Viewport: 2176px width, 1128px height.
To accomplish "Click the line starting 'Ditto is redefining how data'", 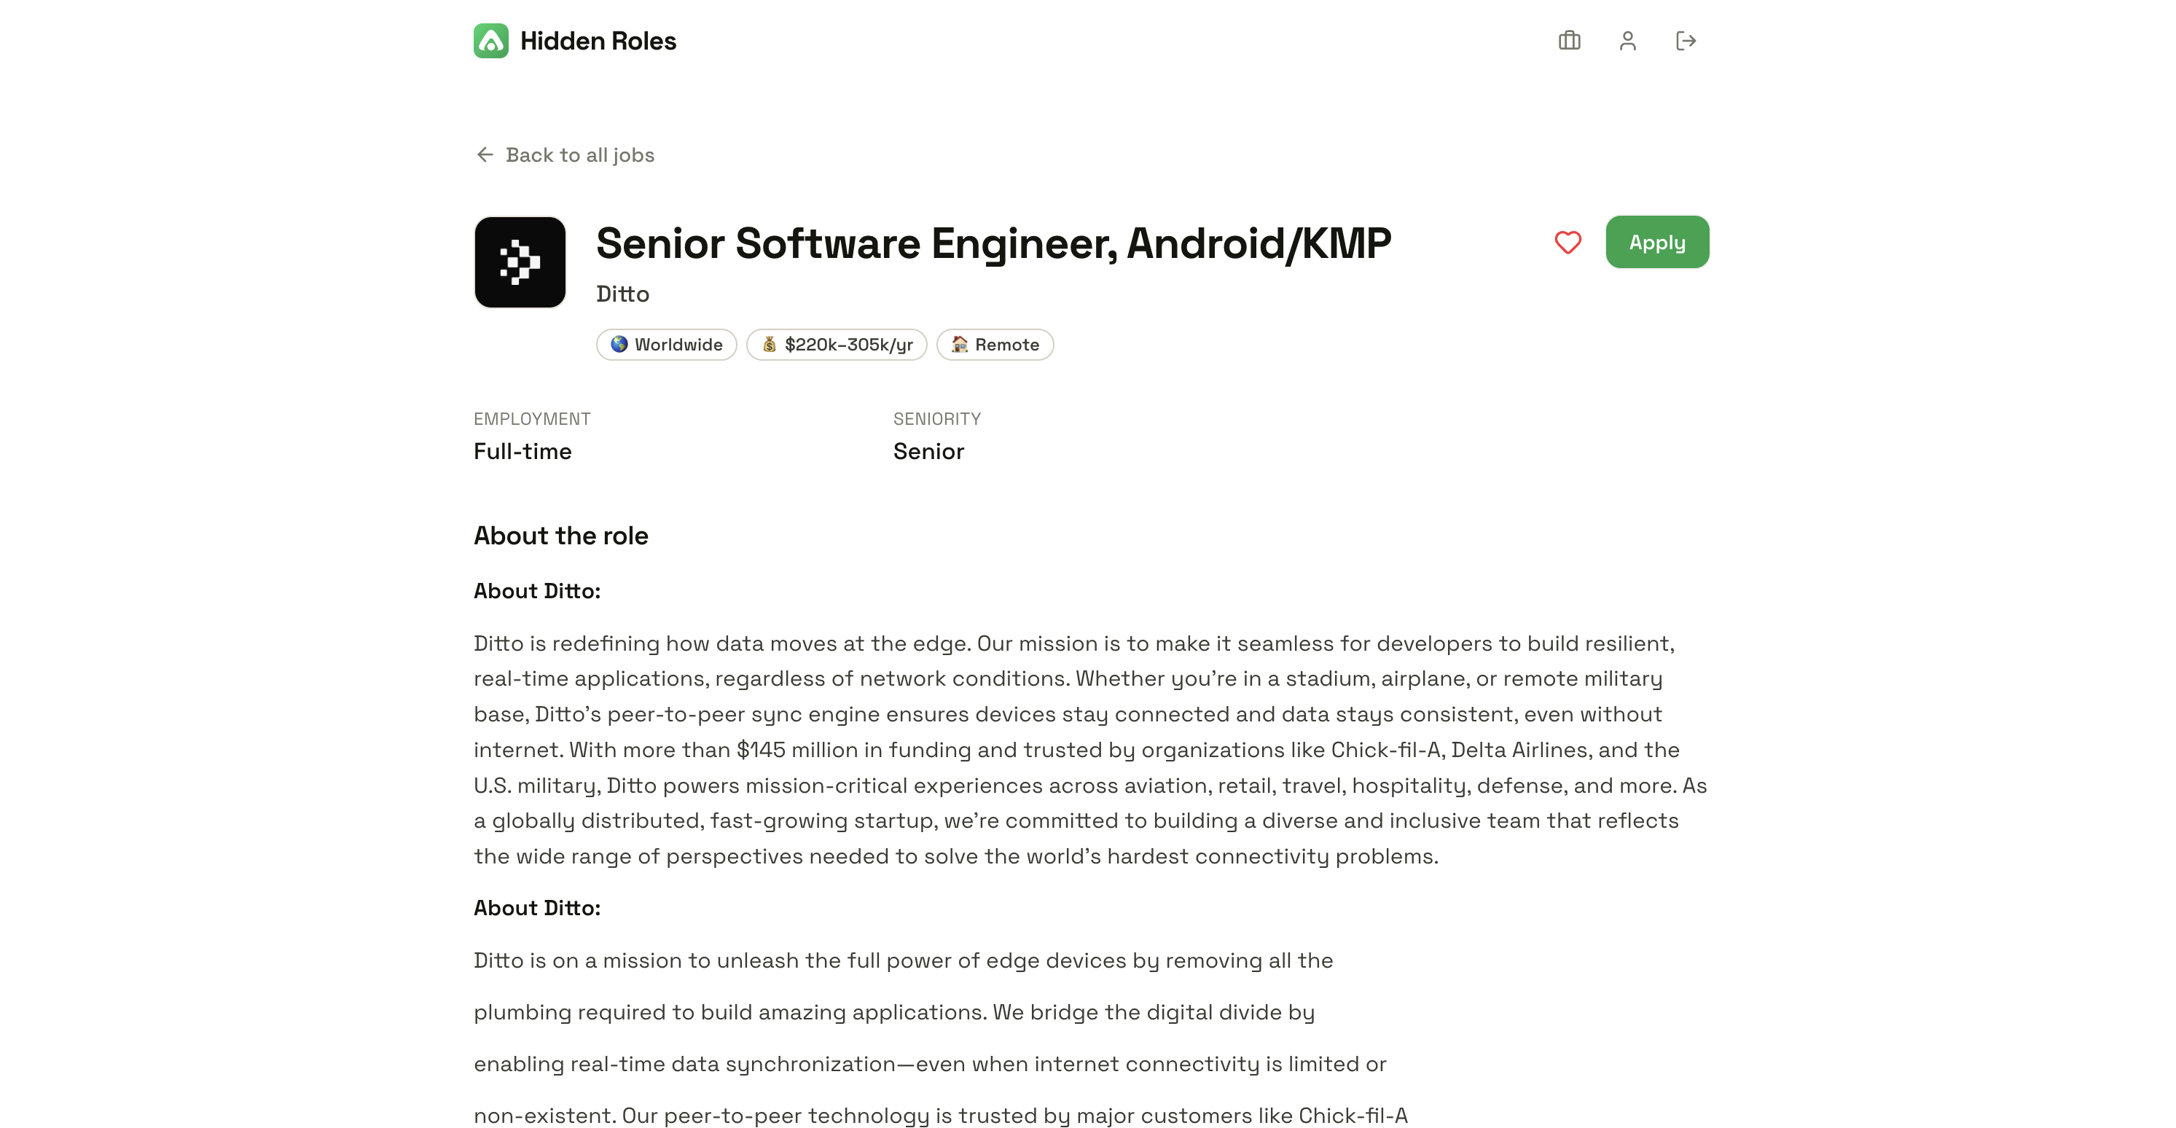I will coord(1074,644).
